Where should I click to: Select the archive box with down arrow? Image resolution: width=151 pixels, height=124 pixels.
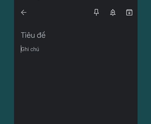click(129, 12)
